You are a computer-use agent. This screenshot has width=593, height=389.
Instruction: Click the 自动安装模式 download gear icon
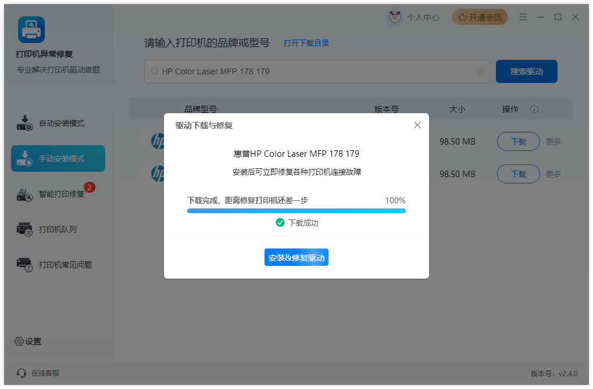click(x=24, y=123)
